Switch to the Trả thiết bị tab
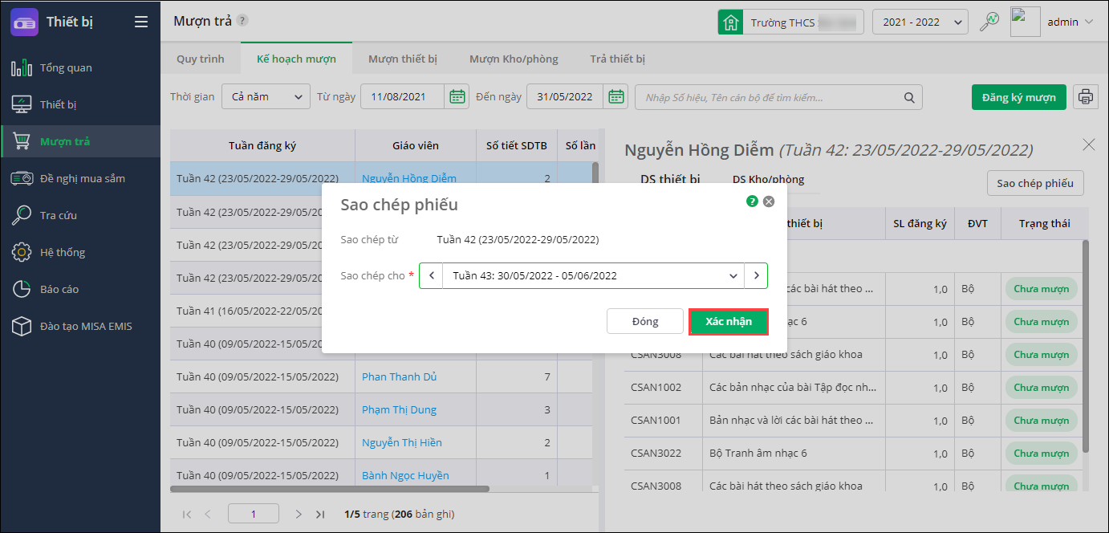This screenshot has width=1109, height=533. [617, 59]
